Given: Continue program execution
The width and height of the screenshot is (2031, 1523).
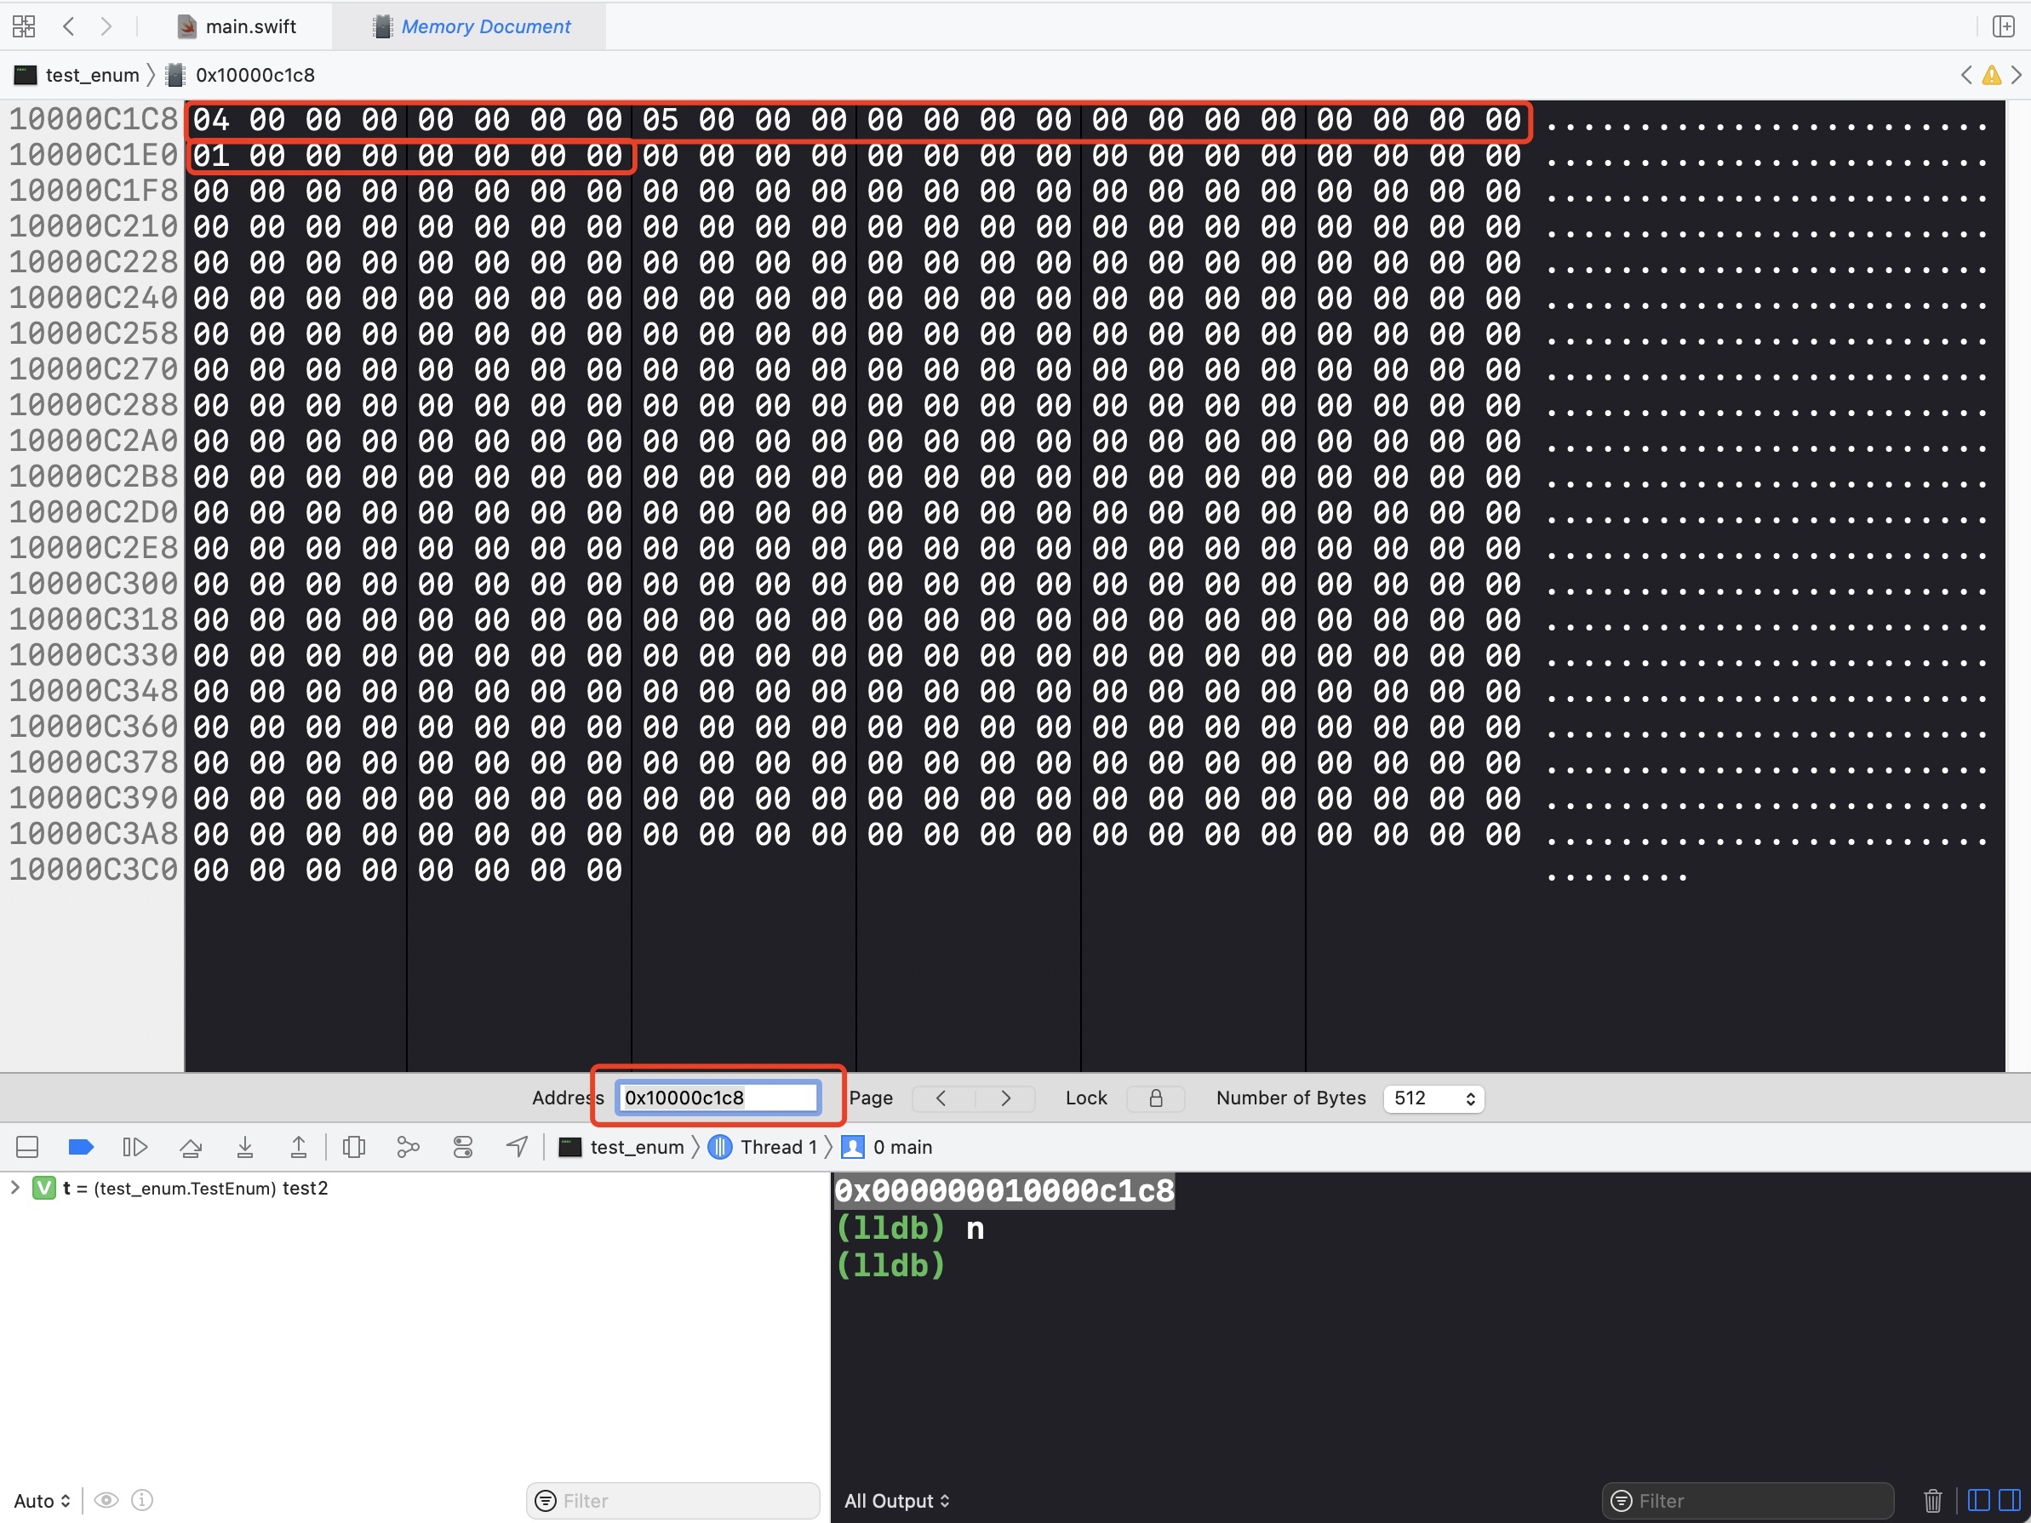Looking at the screenshot, I should [135, 1147].
